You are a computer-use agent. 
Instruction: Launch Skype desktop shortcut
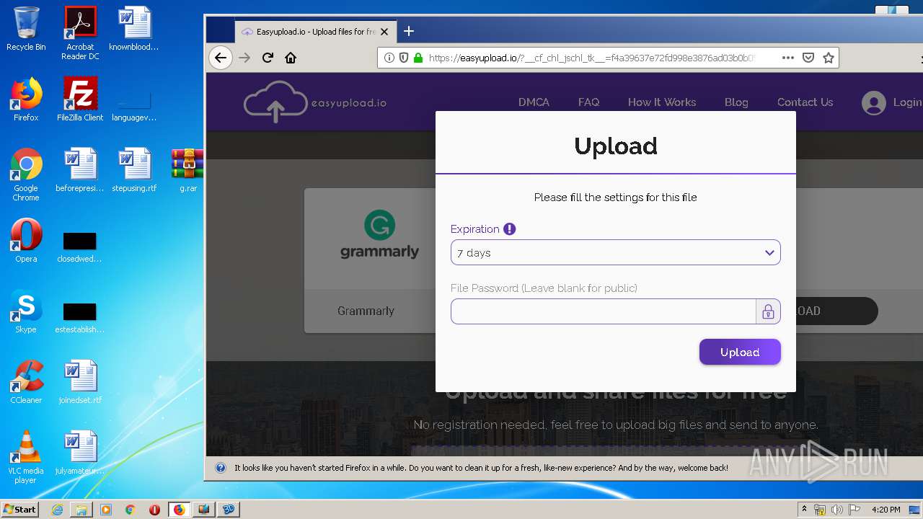pyautogui.click(x=26, y=311)
